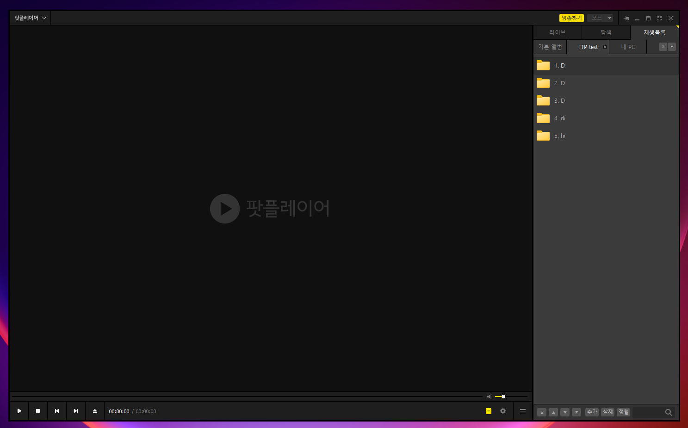Open the 팟플레이어 main menu dropdown
The height and width of the screenshot is (428, 688).
pos(30,18)
